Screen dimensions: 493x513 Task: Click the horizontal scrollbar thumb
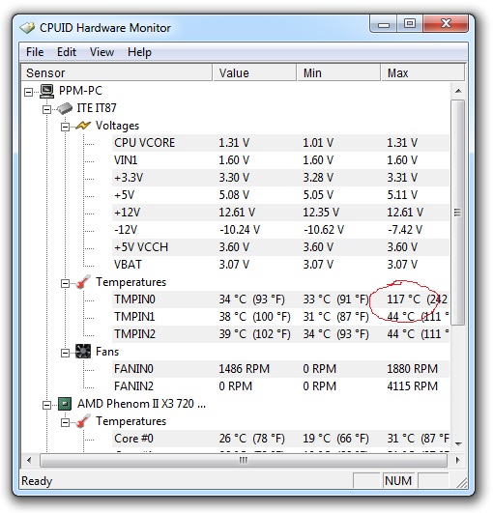point(244,461)
